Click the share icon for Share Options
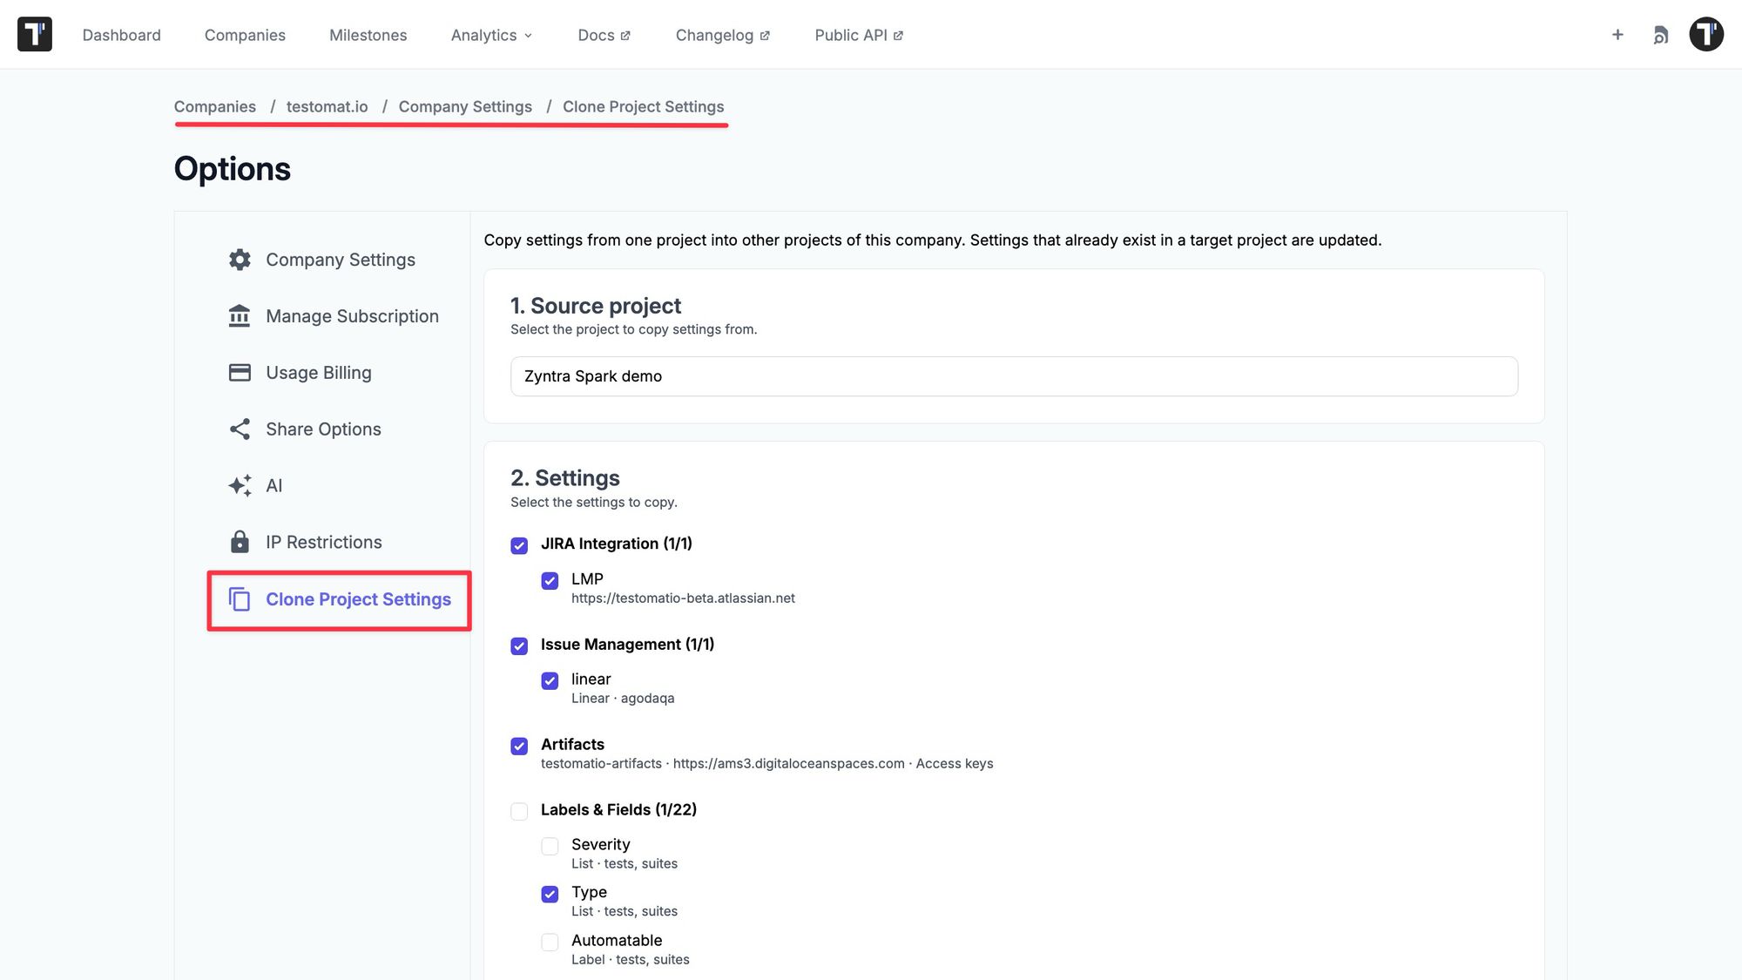Image resolution: width=1742 pixels, height=980 pixels. click(240, 429)
